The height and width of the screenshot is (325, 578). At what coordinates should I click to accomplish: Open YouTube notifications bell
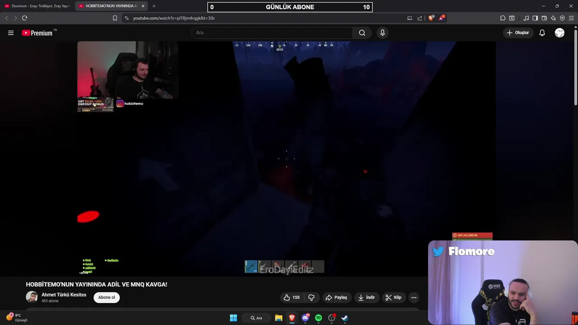[x=542, y=32]
